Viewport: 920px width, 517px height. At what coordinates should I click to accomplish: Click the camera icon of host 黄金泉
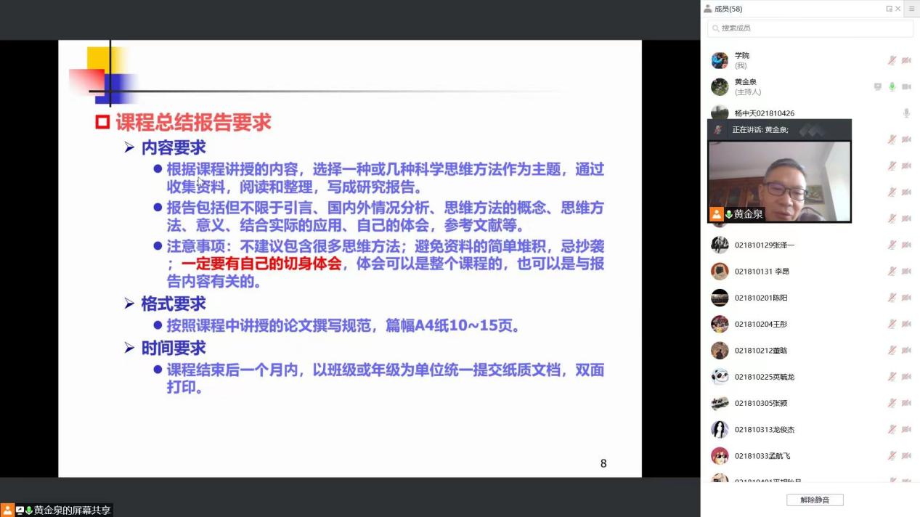(906, 86)
